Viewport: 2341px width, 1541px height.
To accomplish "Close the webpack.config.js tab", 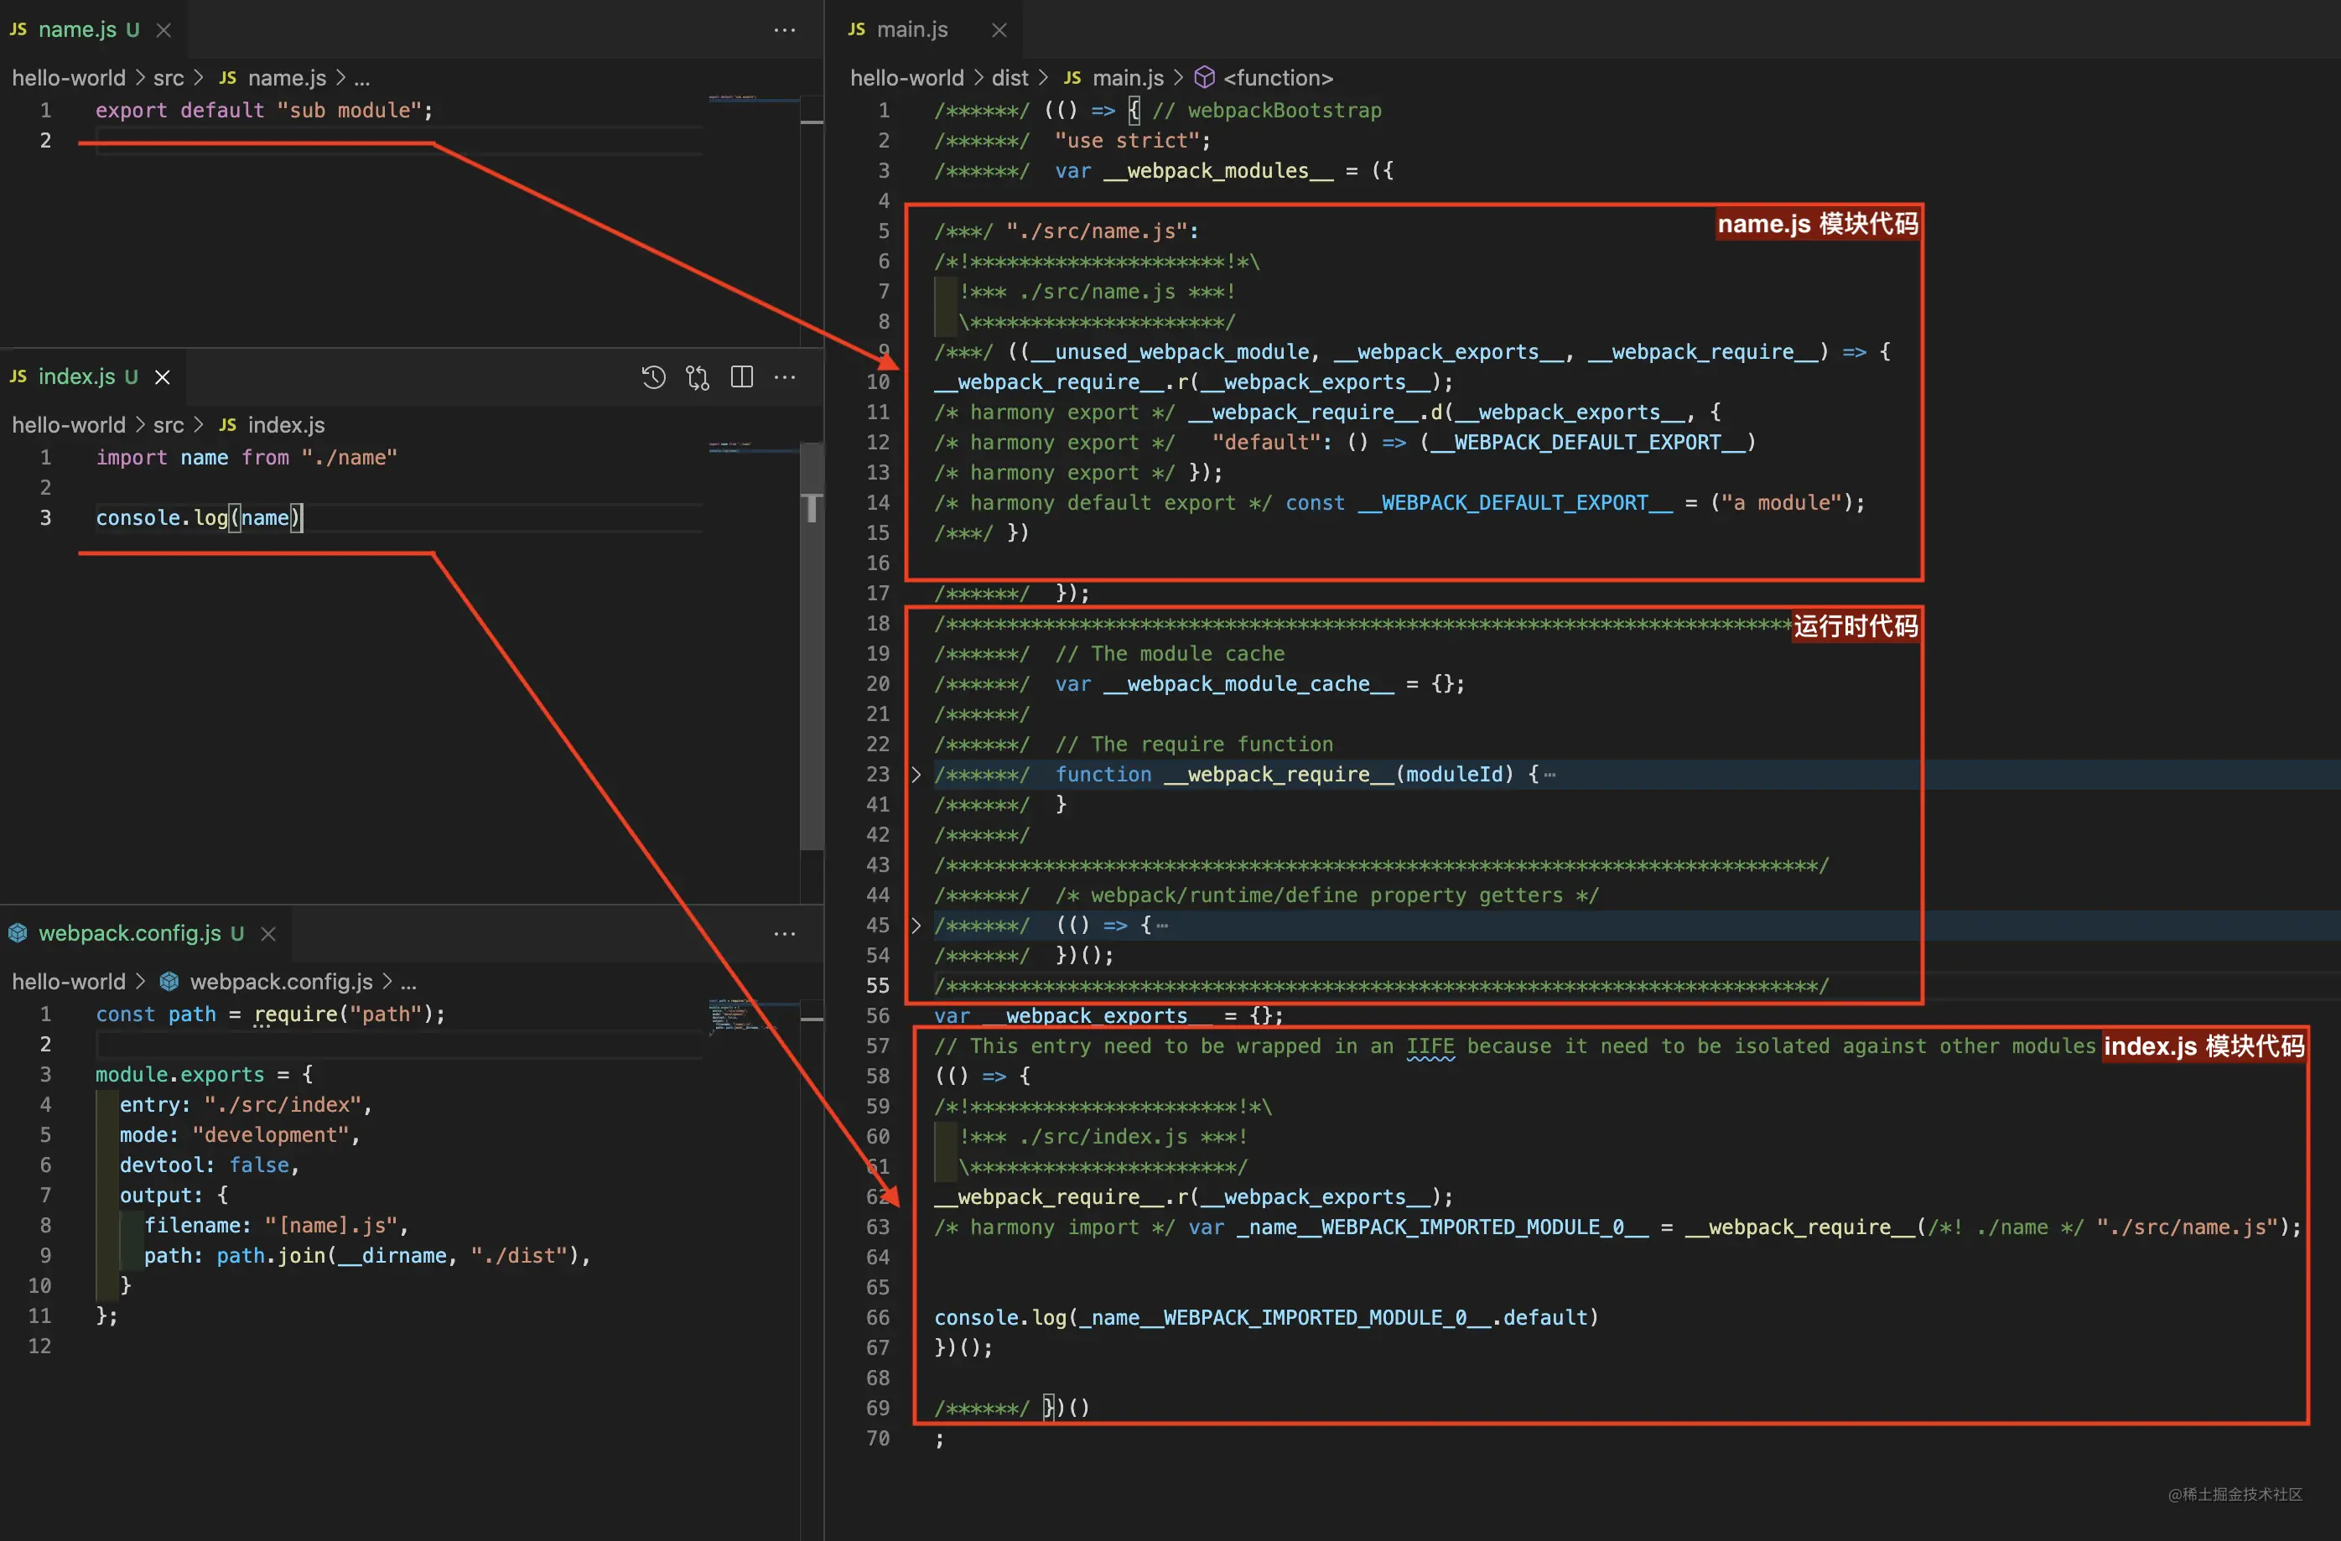I will click(268, 933).
